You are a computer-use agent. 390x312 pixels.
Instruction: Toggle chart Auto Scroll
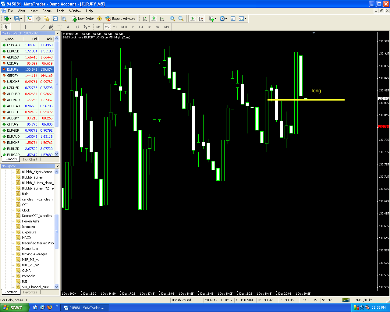point(192,19)
